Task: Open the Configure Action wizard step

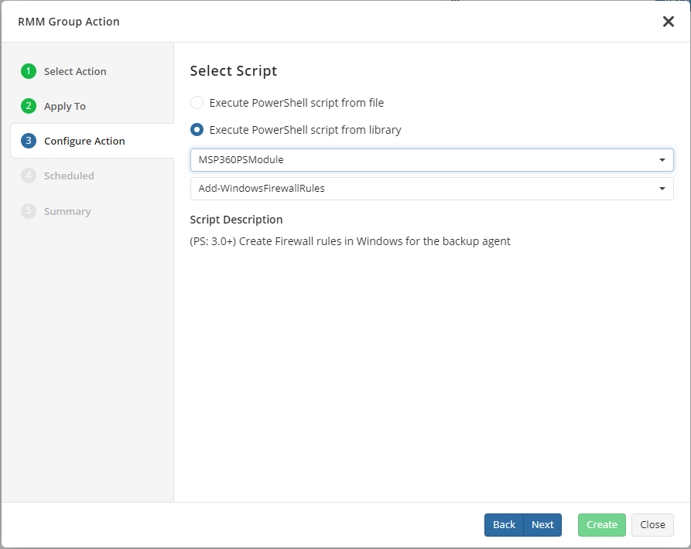Action: pos(91,141)
